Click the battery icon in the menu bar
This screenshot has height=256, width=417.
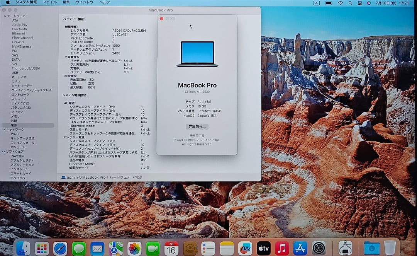pos(329,3)
